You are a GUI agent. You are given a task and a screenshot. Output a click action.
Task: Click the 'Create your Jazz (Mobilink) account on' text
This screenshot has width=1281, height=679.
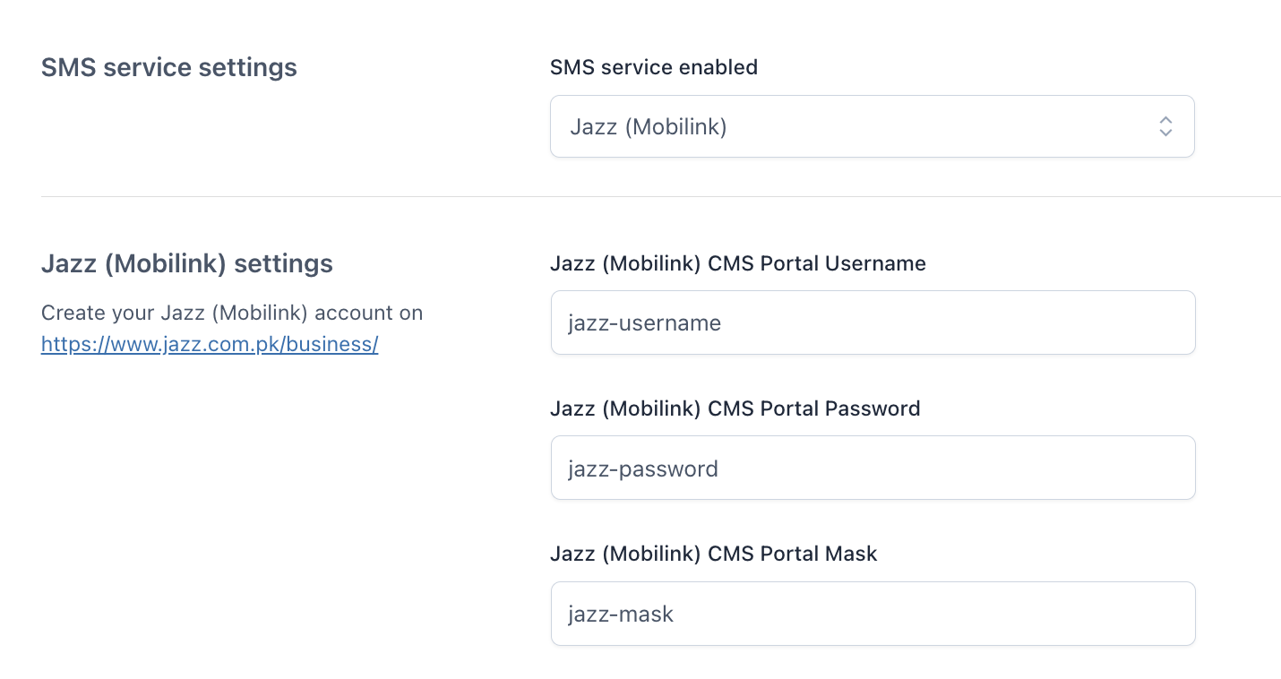tap(232, 313)
